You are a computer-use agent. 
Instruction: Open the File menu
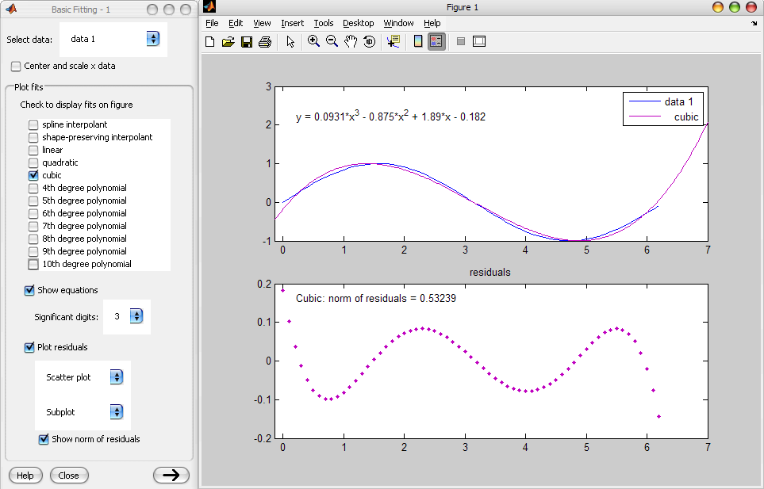[212, 23]
